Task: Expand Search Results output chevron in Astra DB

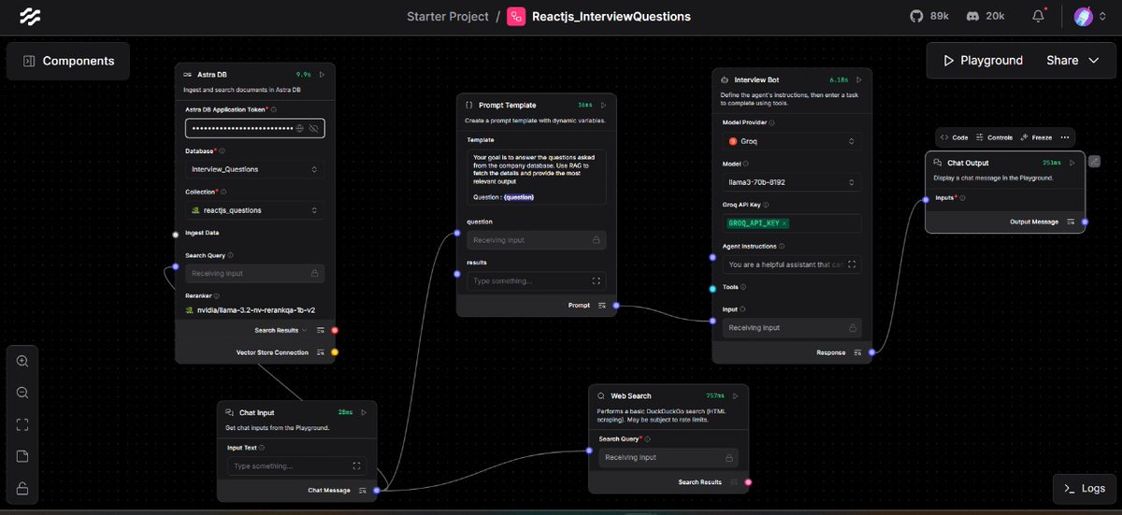Action: [305, 330]
